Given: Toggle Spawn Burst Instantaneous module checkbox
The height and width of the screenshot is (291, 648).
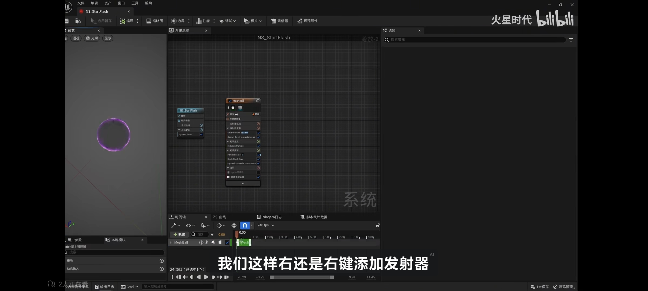Looking at the screenshot, I should 258,137.
